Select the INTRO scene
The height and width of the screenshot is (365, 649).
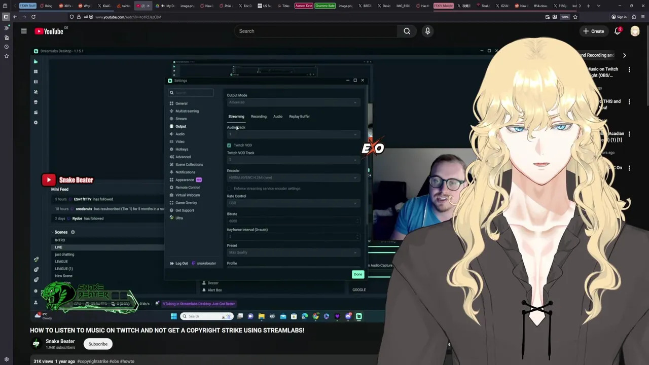(x=60, y=240)
